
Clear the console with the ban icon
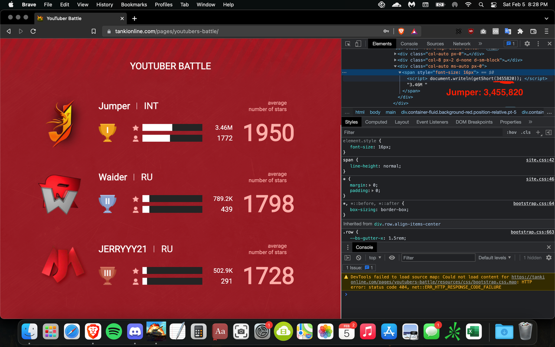(359, 258)
